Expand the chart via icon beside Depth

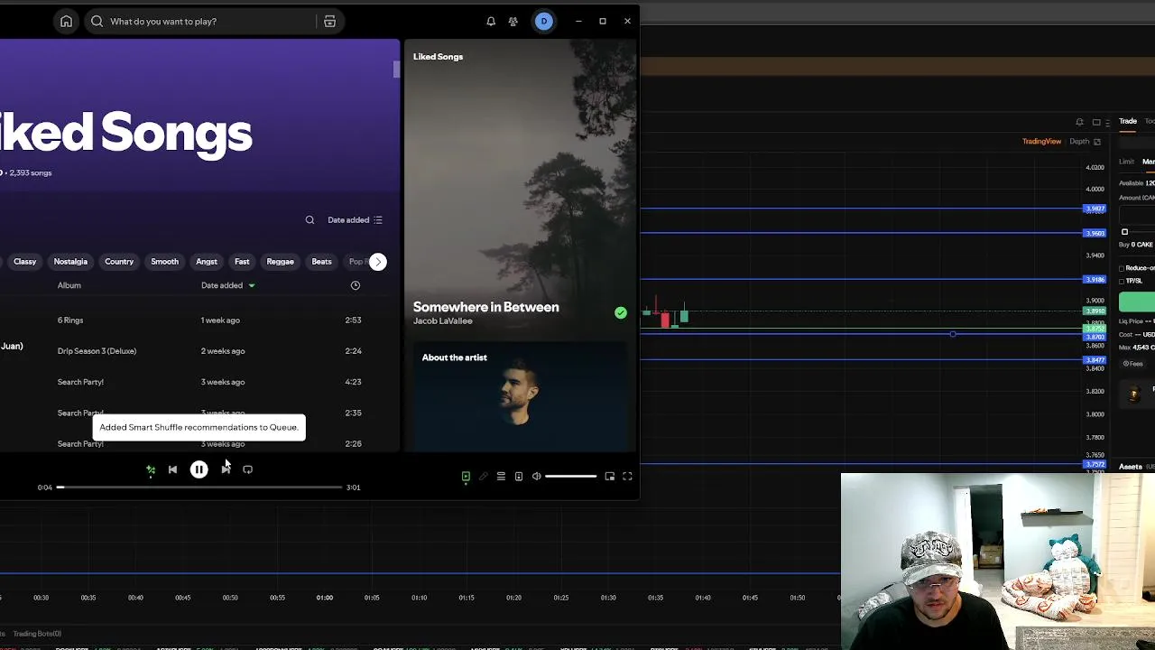point(1097,142)
